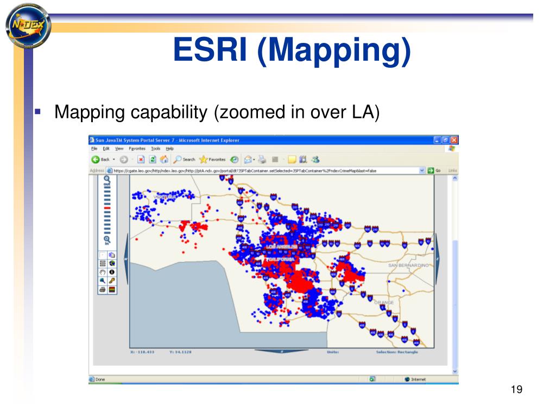This screenshot has height=417, width=556.
Task: Click the topmost zoom level bar
Action: pyautogui.click(x=107, y=188)
